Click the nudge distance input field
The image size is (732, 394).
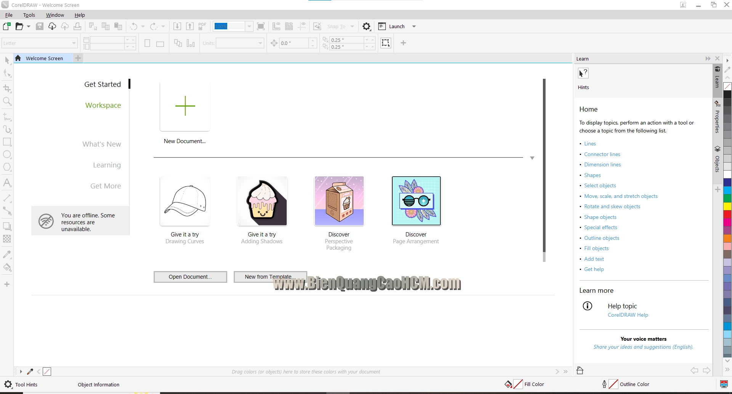tap(294, 43)
